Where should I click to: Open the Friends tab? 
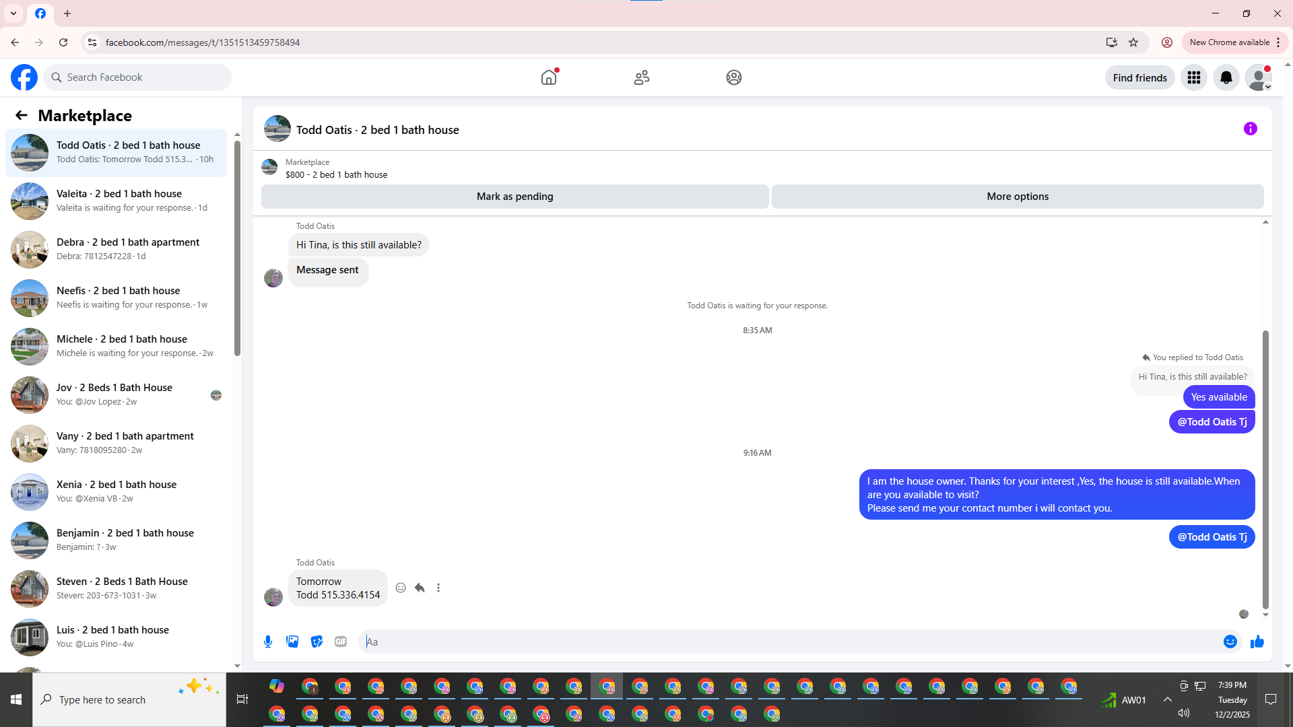642,77
